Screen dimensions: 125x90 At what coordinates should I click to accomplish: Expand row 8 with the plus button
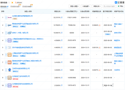(x=6, y=70)
